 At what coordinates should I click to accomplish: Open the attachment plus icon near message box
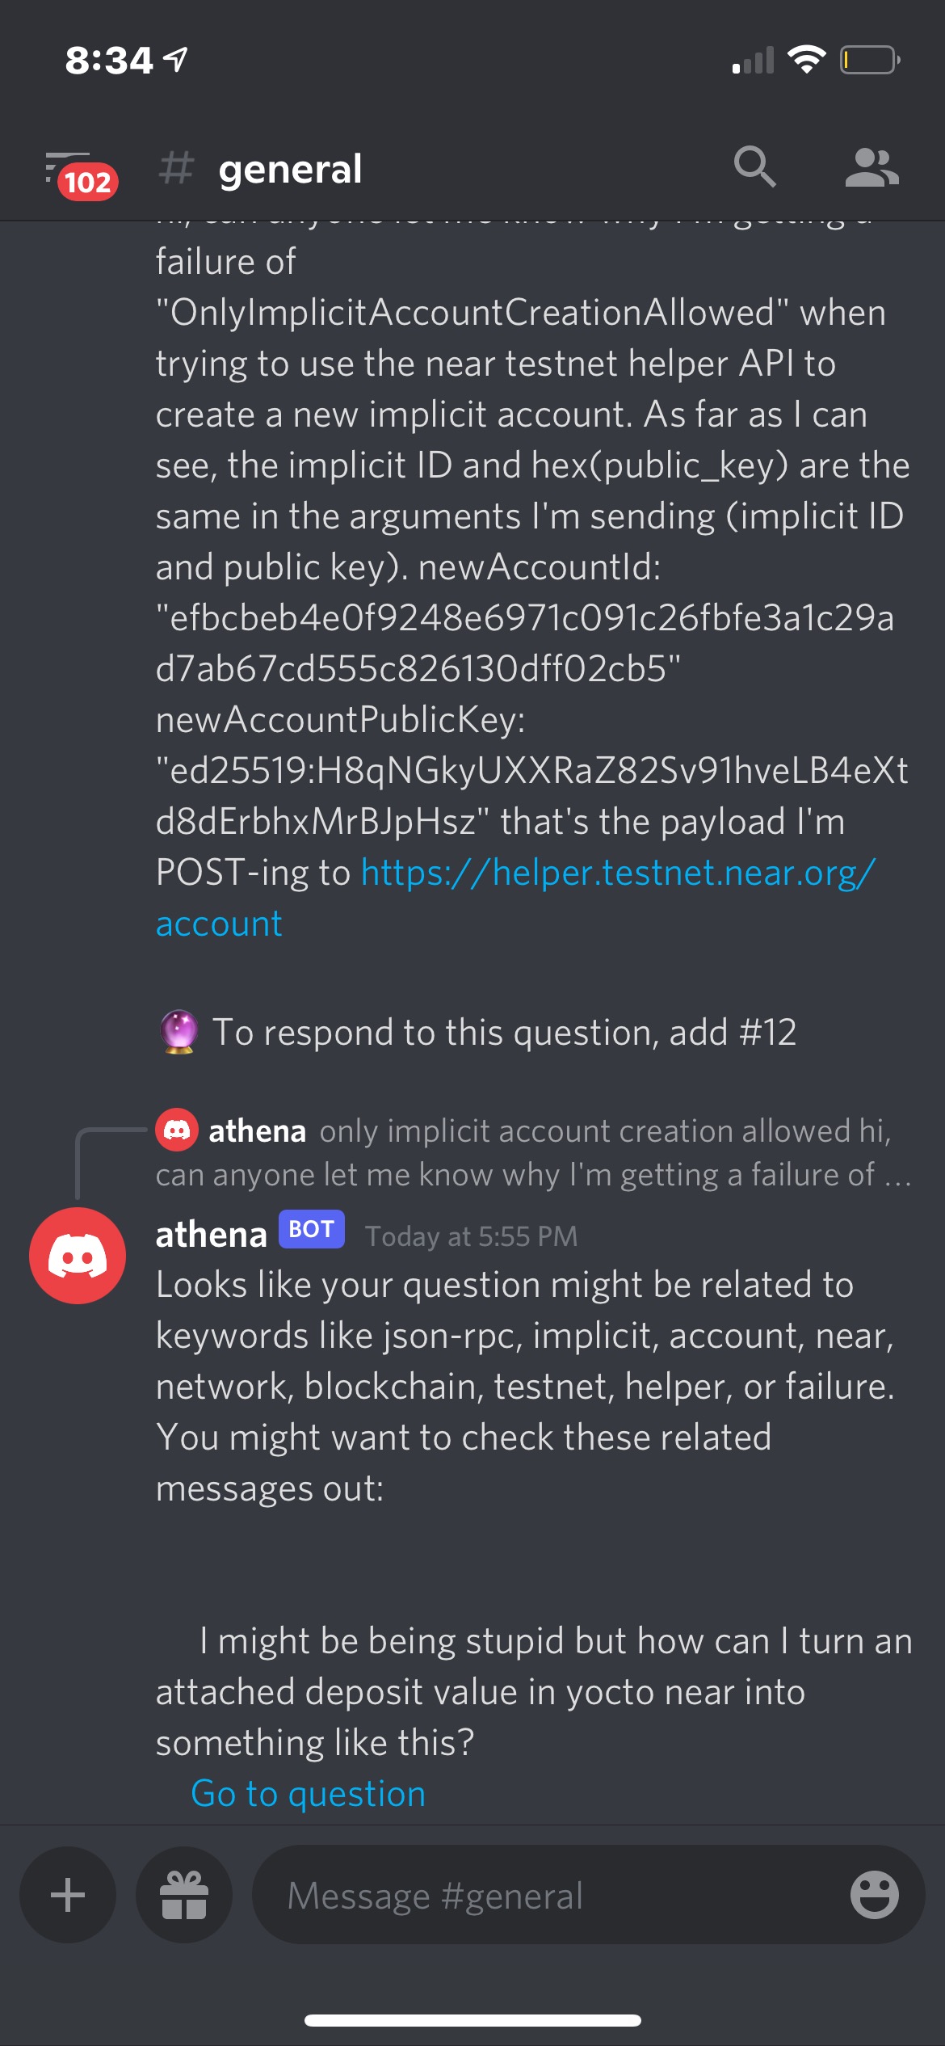coord(67,1895)
